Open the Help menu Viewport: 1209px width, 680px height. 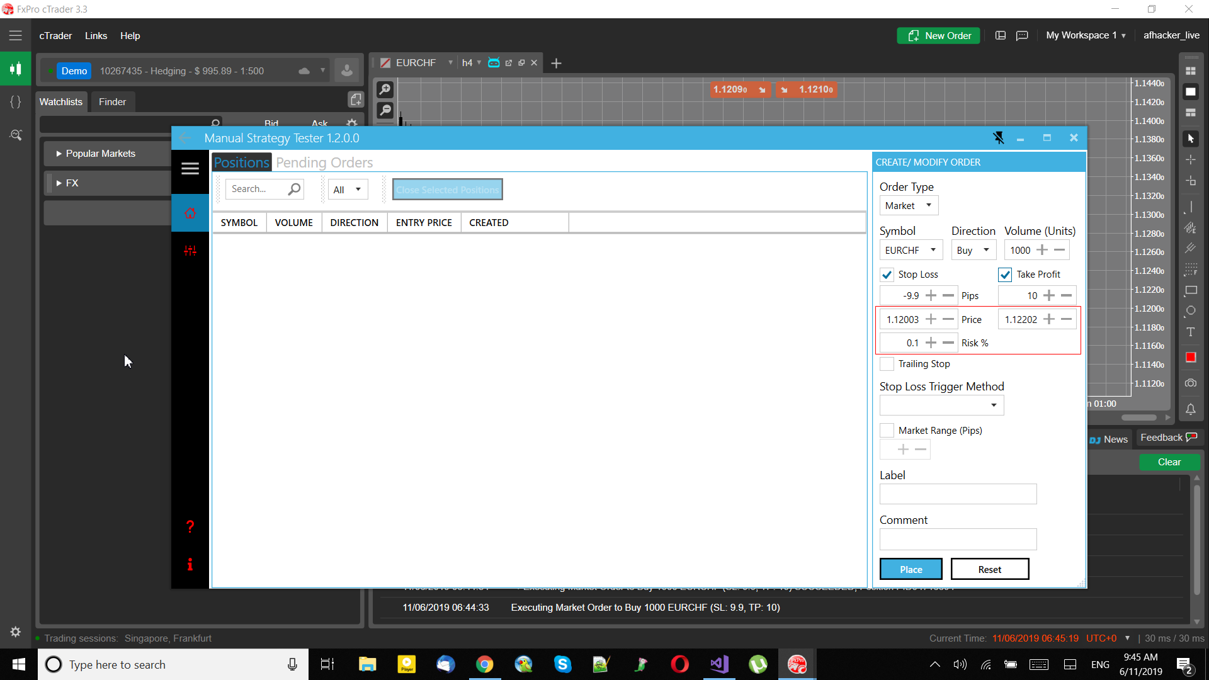click(130, 36)
